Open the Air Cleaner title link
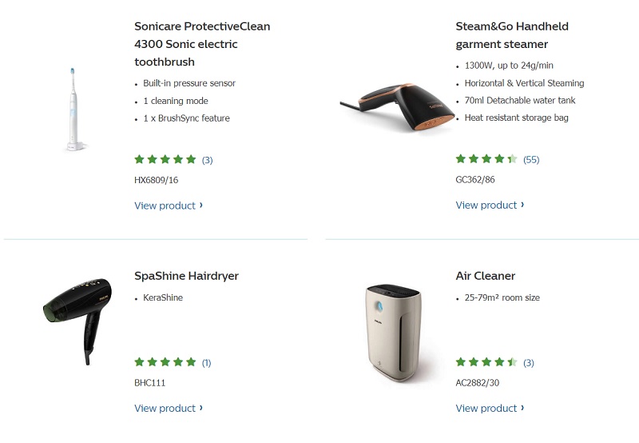 click(x=485, y=276)
